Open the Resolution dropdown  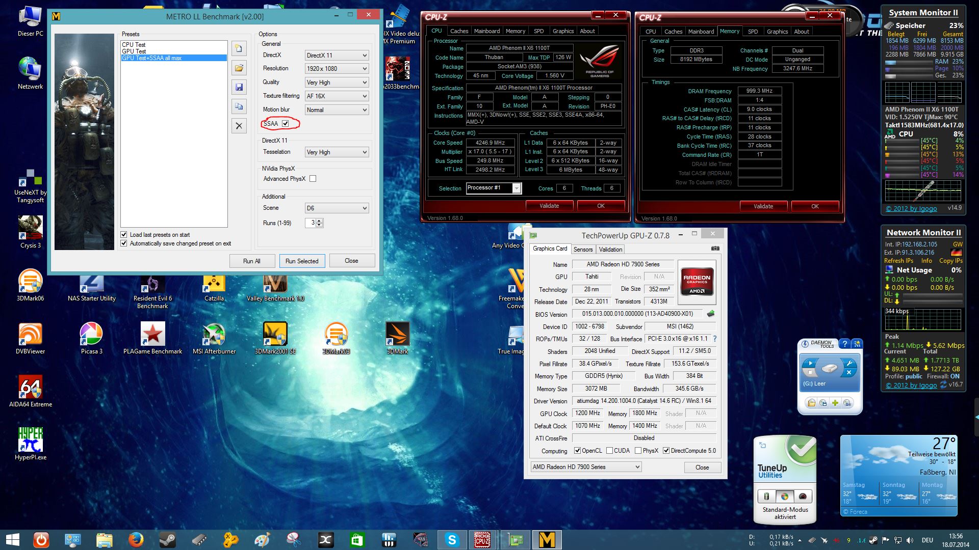pos(337,69)
